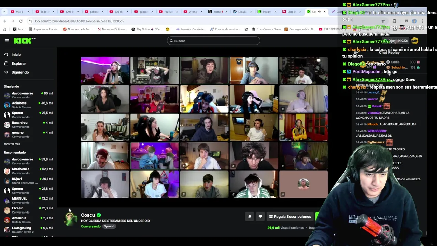Click the HOY GUERRA DE STREAMERS stream title
The image size is (437, 246).
(115, 221)
